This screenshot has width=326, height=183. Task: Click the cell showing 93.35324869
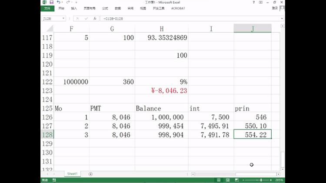click(162, 38)
